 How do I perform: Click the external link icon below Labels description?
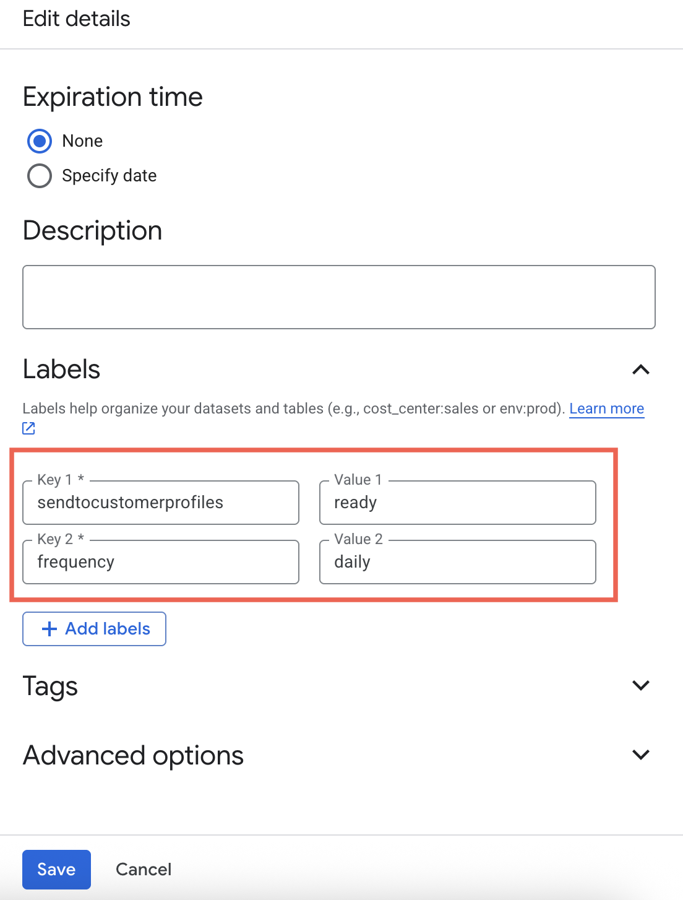tap(29, 428)
